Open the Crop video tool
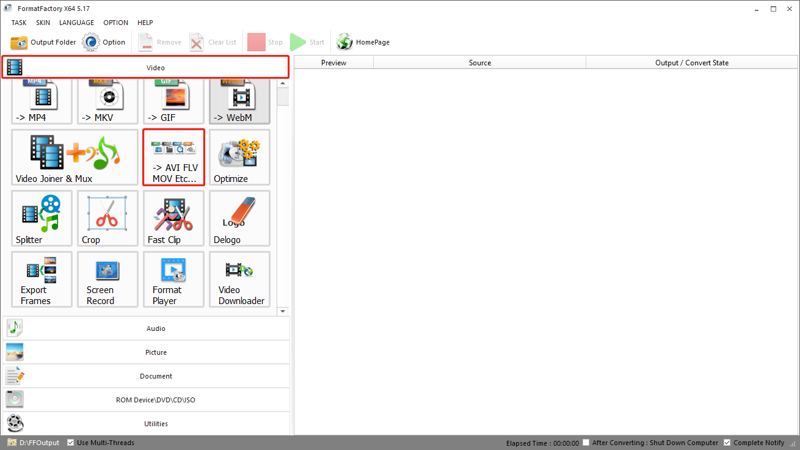This screenshot has height=450, width=800. point(107,219)
